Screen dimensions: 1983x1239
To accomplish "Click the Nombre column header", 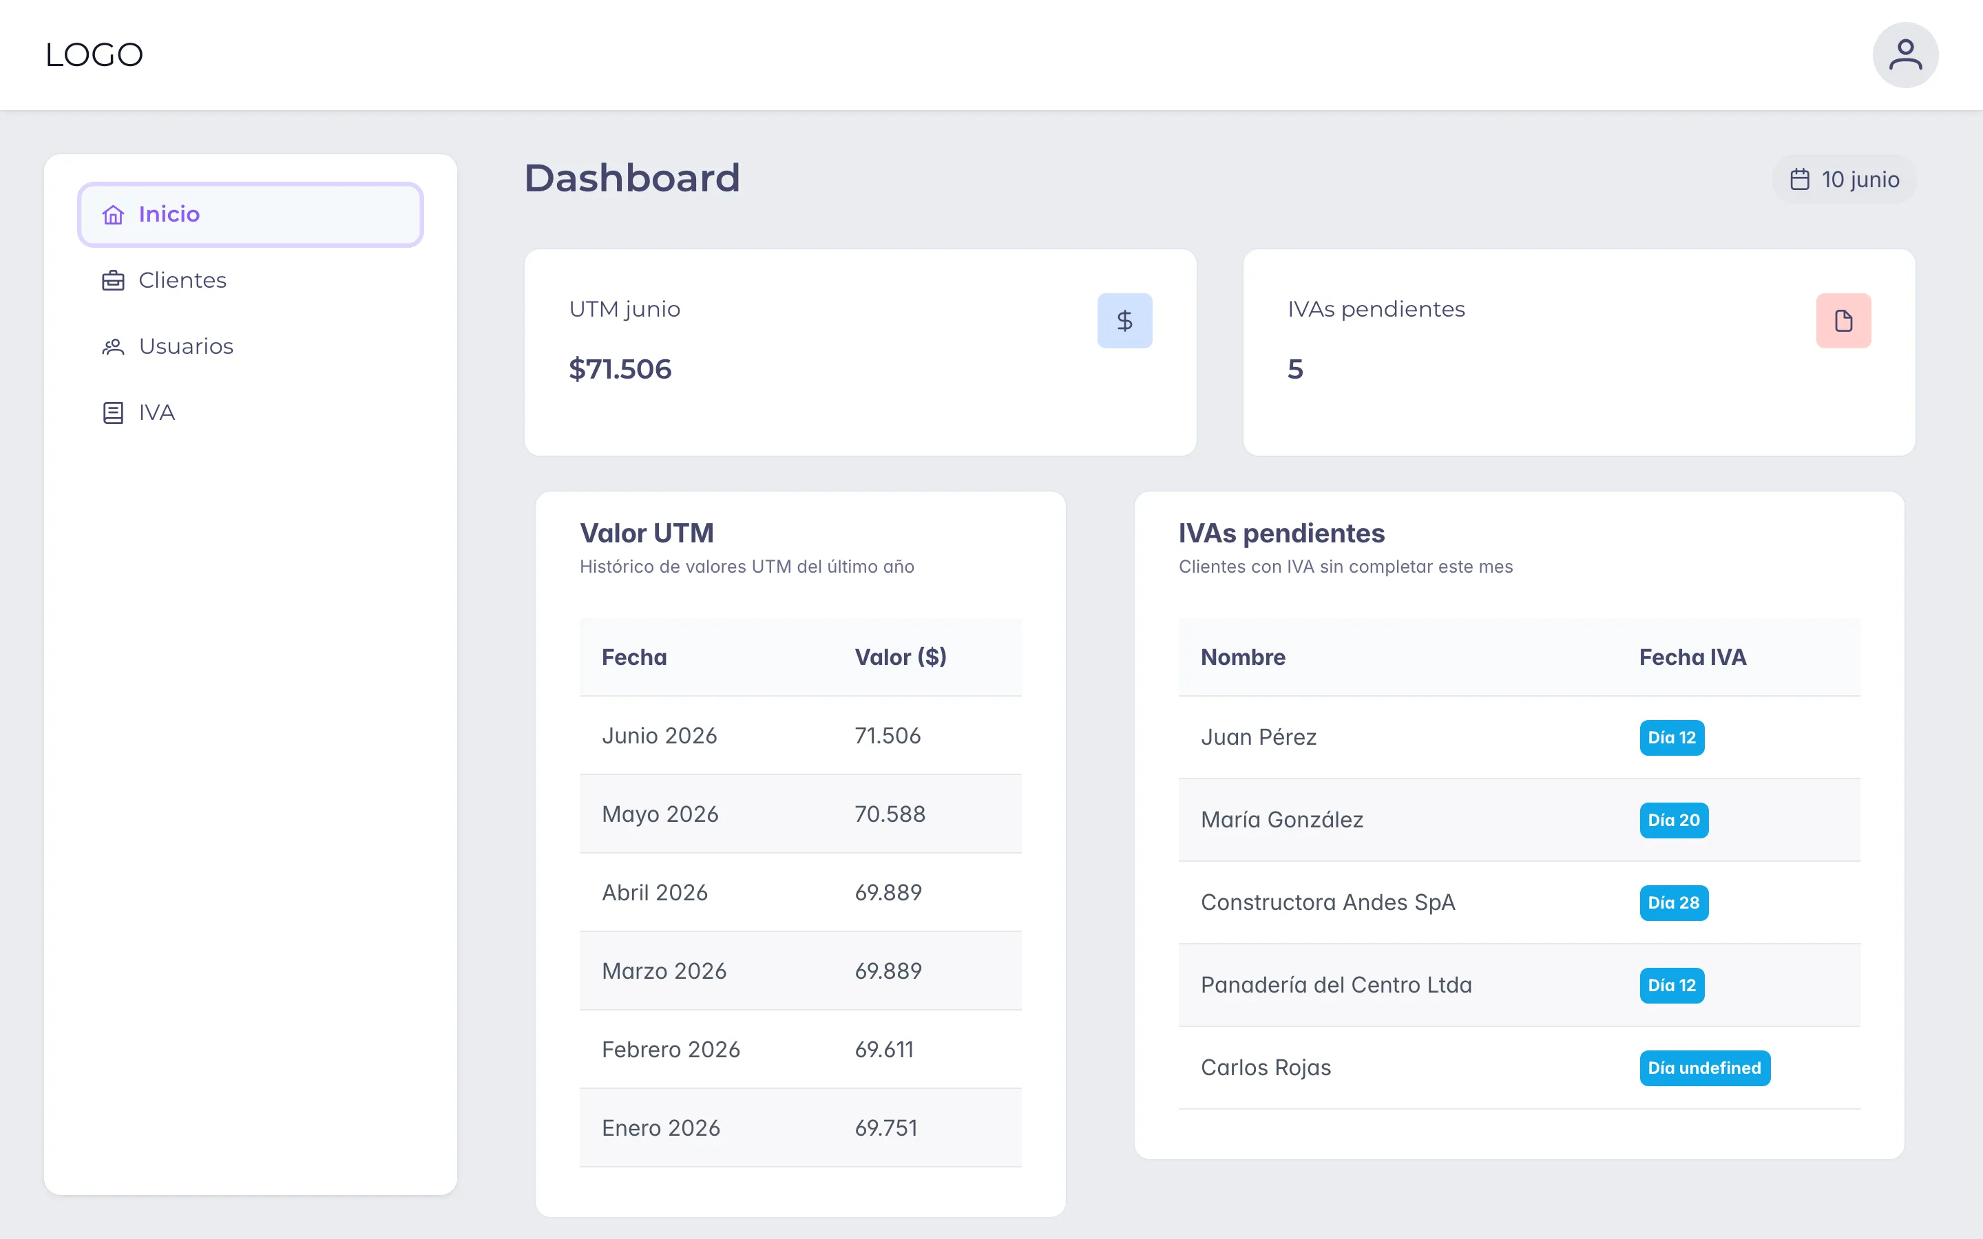I will pyautogui.click(x=1243, y=657).
